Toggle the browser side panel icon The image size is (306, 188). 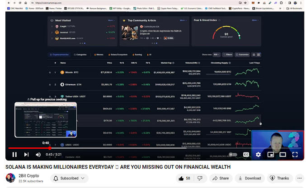point(290,3)
